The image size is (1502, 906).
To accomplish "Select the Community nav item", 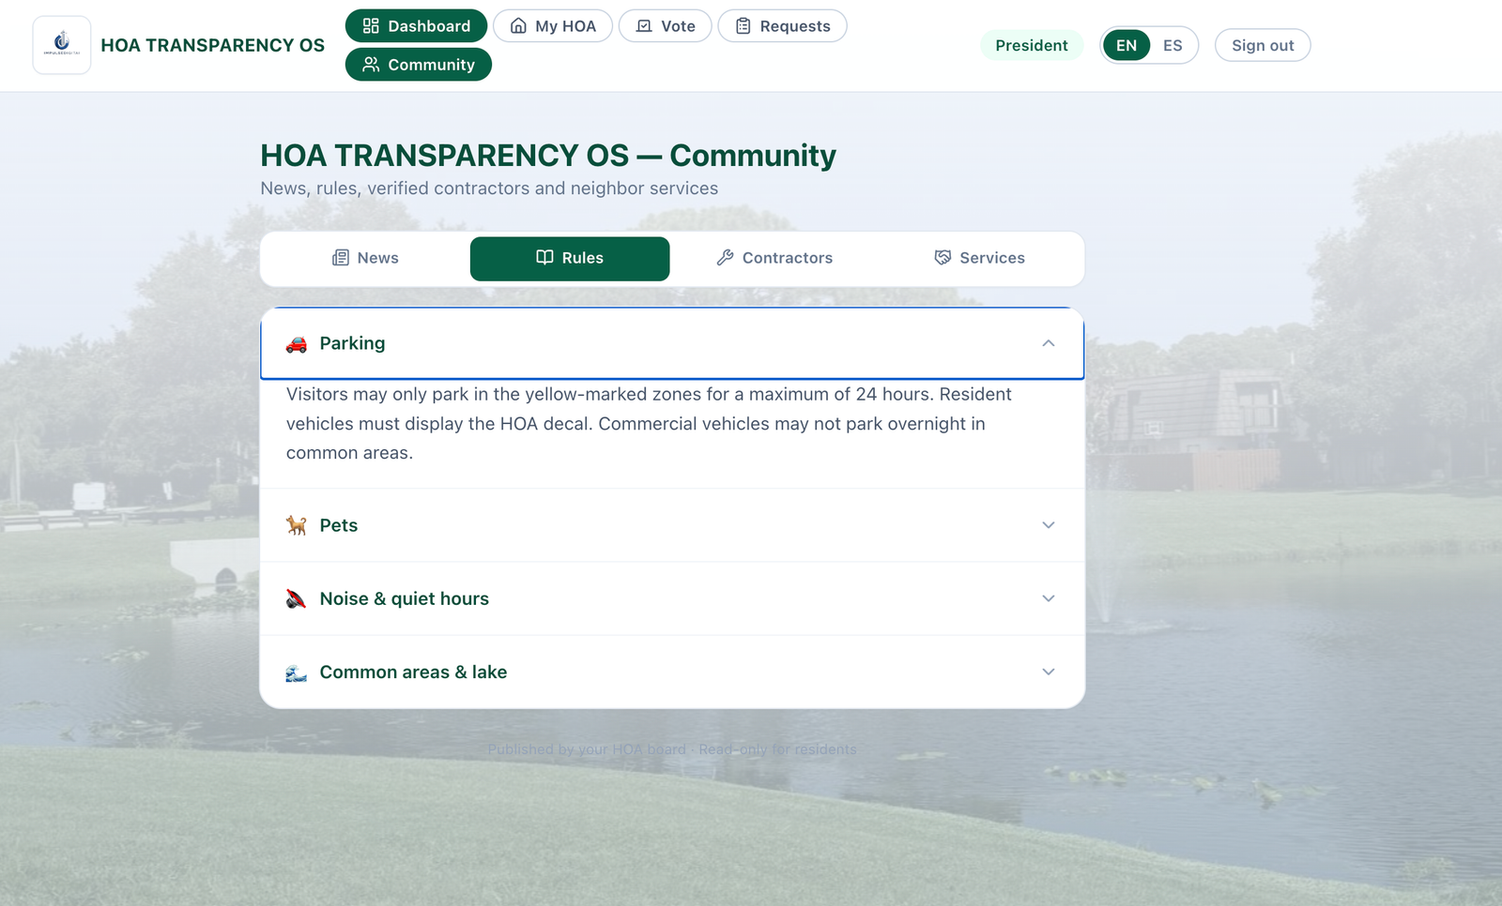I will pos(419,65).
